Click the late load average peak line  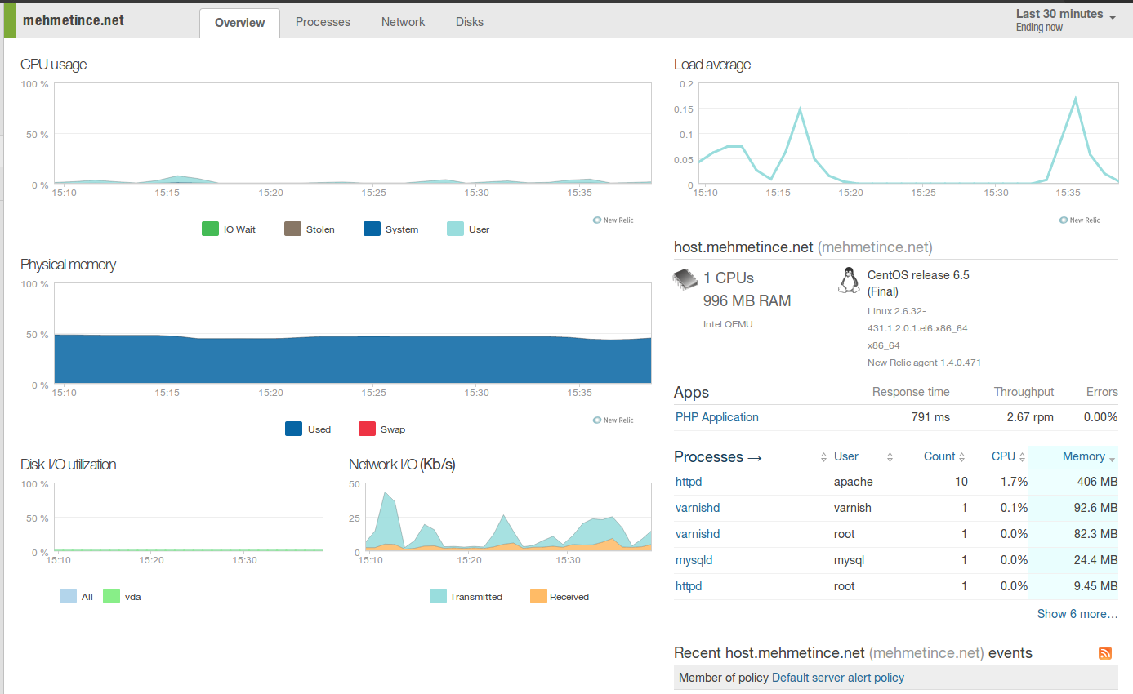(x=1075, y=99)
